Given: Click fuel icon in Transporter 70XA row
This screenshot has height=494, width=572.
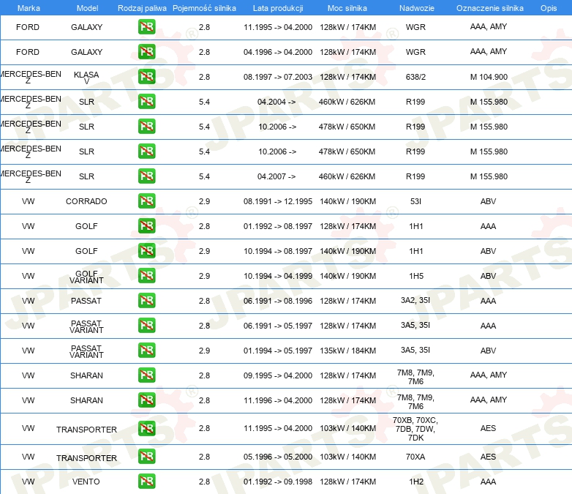Looking at the screenshot, I should tap(146, 457).
